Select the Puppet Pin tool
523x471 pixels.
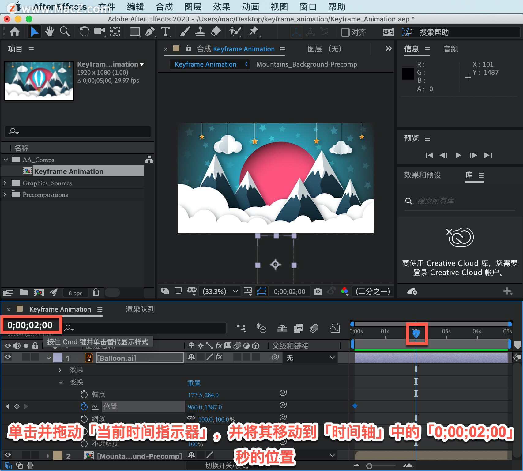click(x=254, y=32)
